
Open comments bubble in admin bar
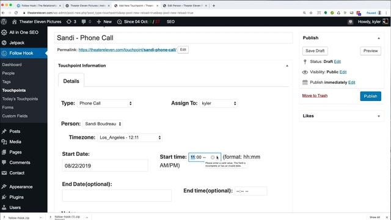86,22
